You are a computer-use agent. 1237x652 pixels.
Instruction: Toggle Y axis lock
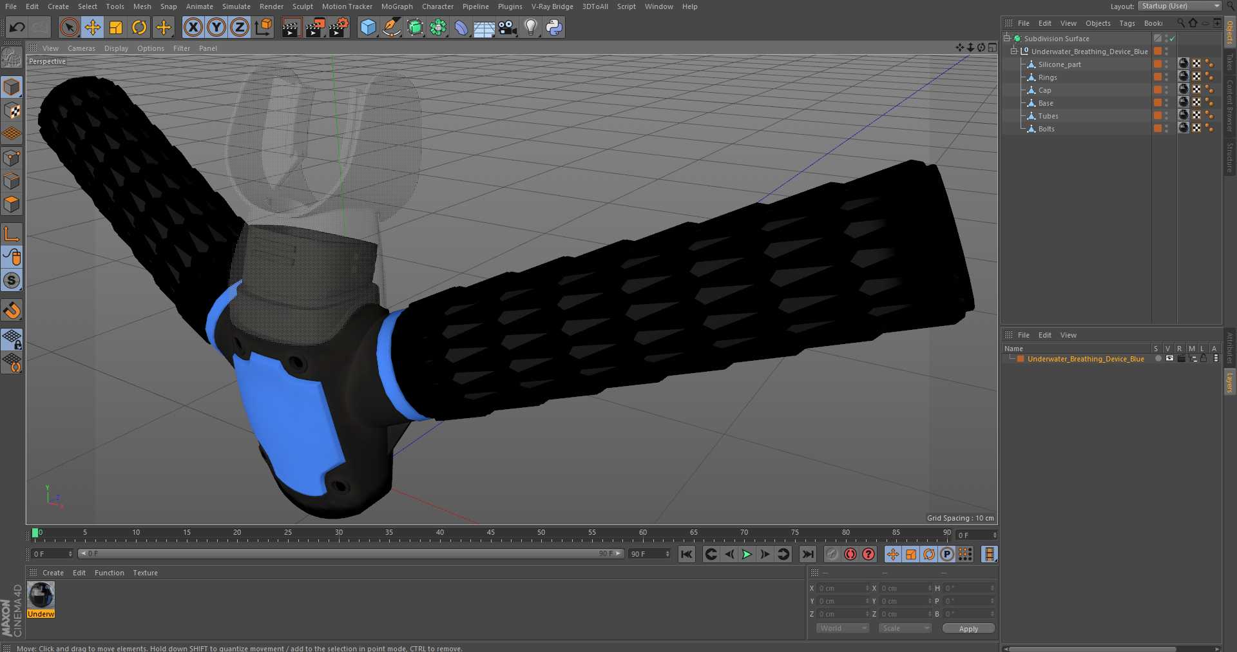(216, 27)
